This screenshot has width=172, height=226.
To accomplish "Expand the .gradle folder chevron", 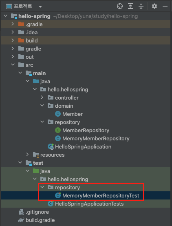I will (x=13, y=24).
